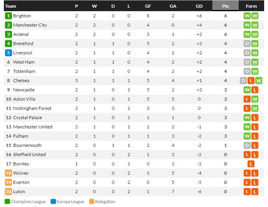Click the GF column header
Viewport: 268px width, 207px height.
tap(148, 6)
